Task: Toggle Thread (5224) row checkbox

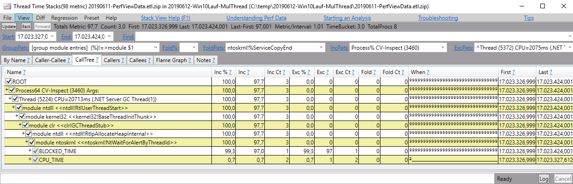Action: coord(15,98)
